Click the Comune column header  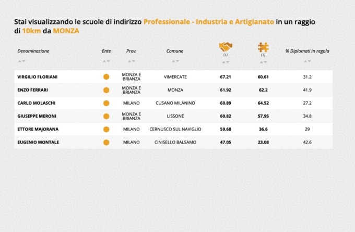(175, 51)
